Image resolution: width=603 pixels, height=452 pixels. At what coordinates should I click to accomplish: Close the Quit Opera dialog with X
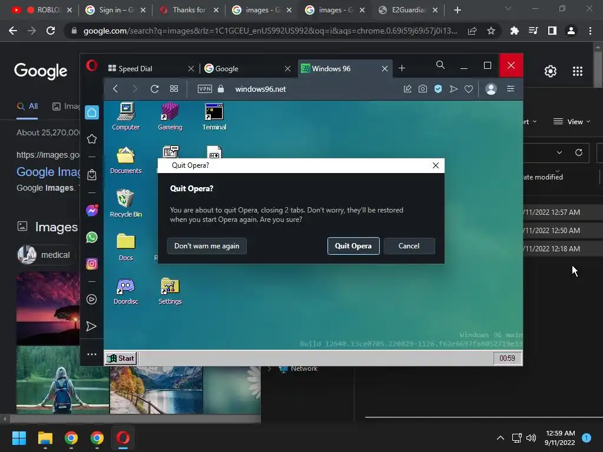435,165
